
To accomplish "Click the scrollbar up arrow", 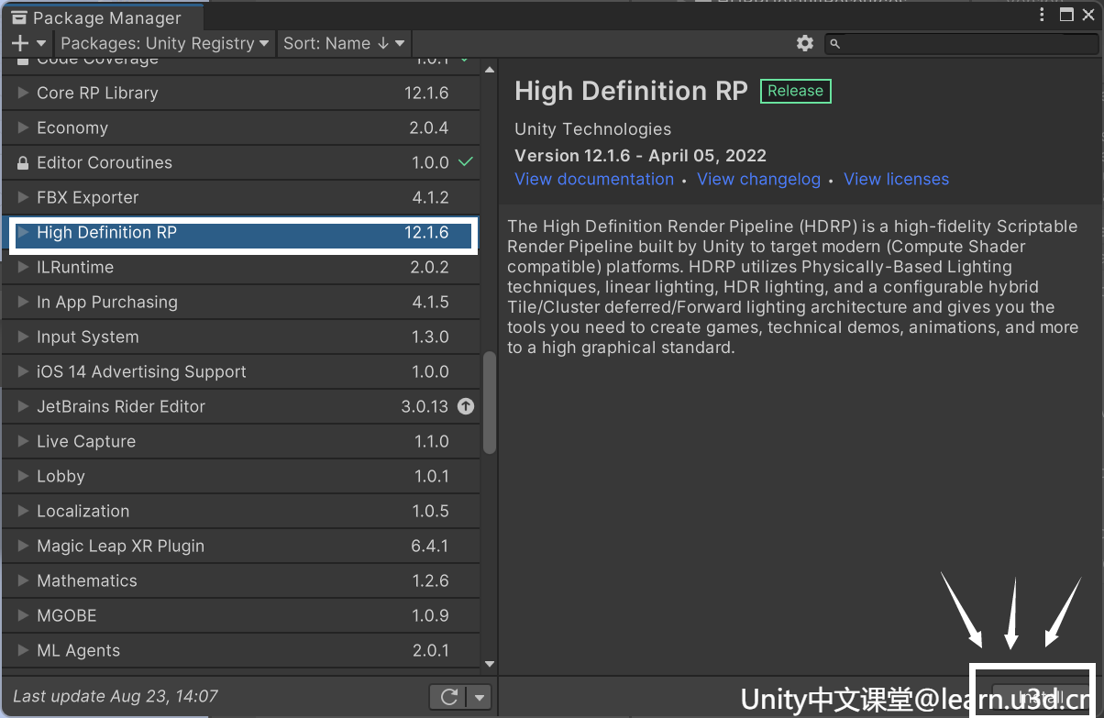I will 490,71.
